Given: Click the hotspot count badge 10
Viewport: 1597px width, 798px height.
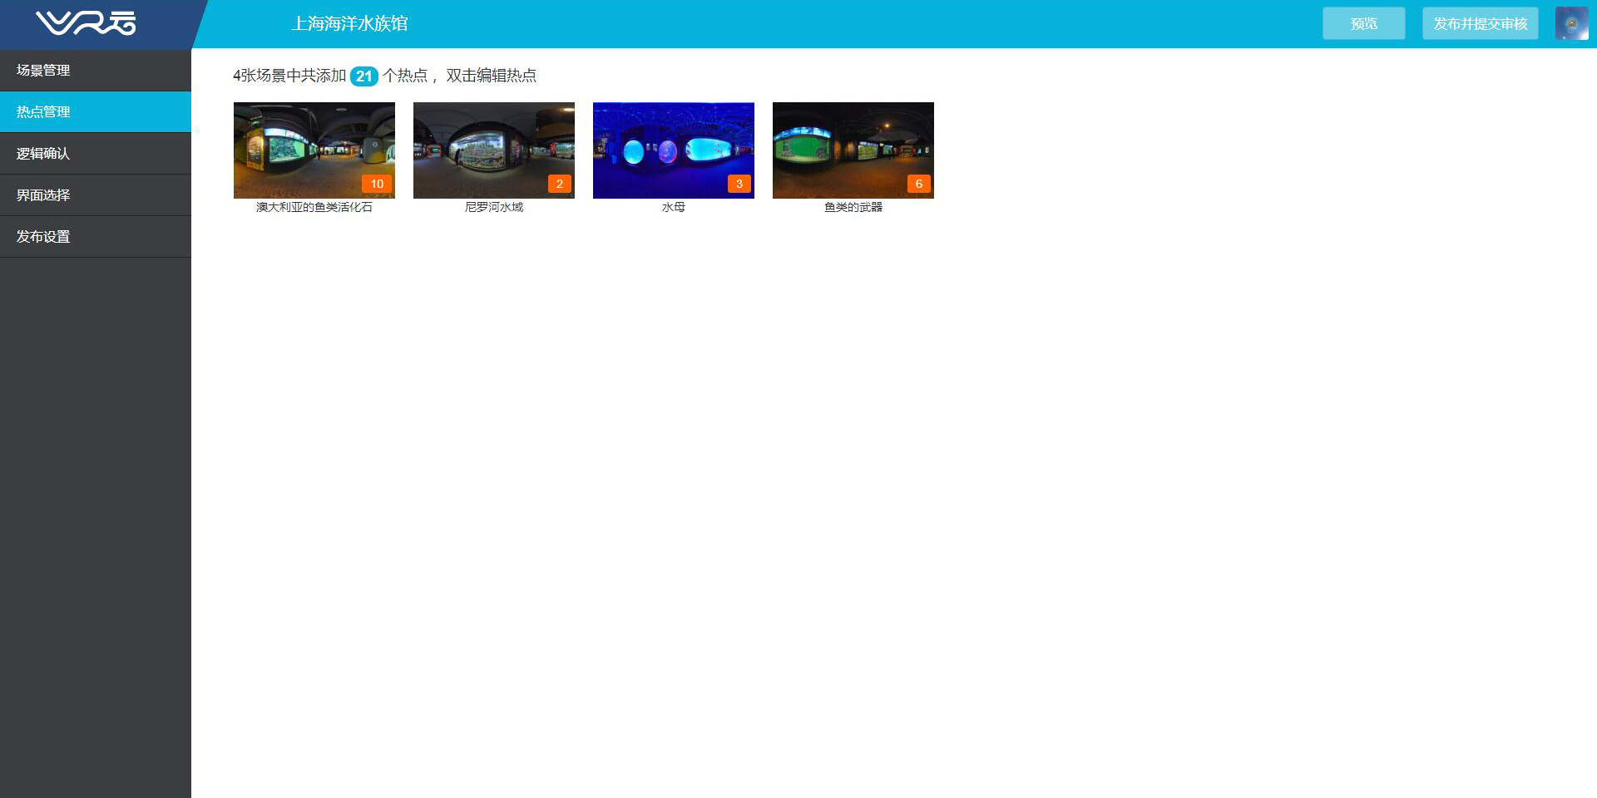Looking at the screenshot, I should point(377,184).
